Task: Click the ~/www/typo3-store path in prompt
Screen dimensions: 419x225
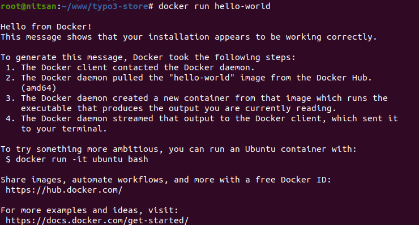Action: click(x=105, y=6)
